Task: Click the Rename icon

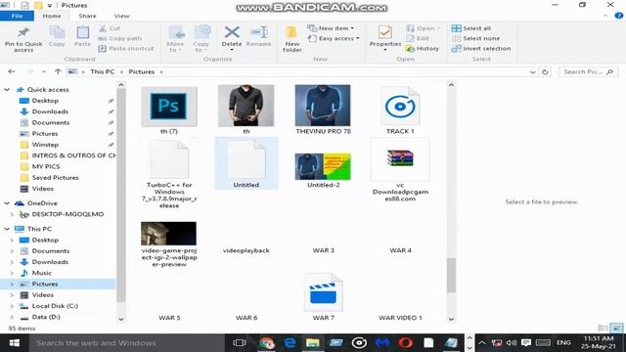Action: pyautogui.click(x=258, y=32)
